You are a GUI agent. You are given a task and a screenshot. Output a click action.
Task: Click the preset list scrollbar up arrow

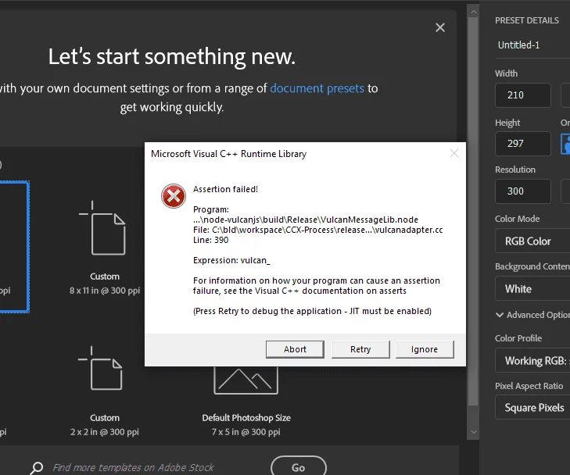(x=473, y=12)
